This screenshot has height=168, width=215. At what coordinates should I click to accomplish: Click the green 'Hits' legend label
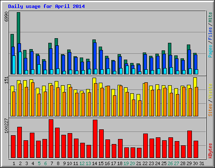[210, 17]
